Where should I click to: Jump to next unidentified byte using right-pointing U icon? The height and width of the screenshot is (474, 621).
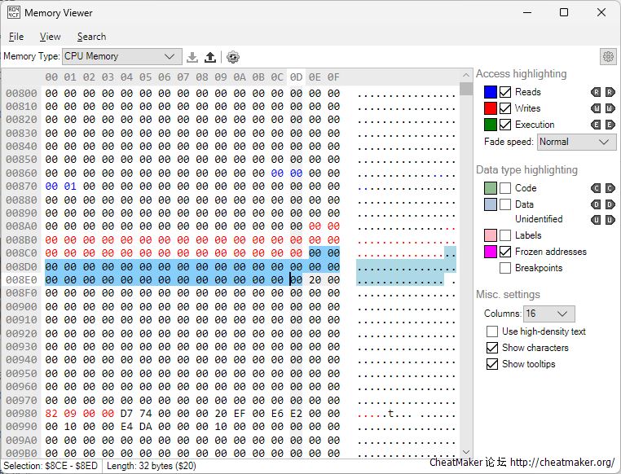pyautogui.click(x=610, y=219)
